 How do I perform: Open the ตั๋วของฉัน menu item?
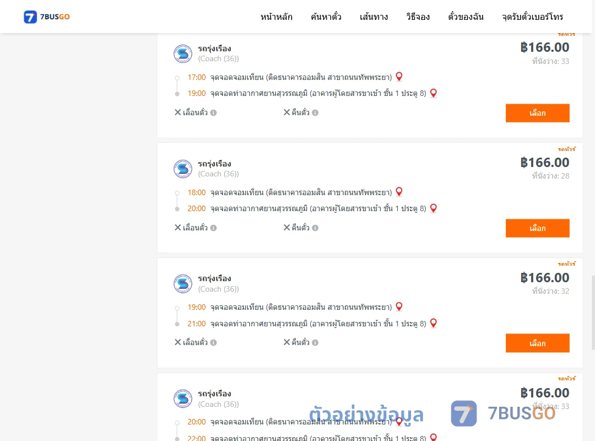click(466, 17)
